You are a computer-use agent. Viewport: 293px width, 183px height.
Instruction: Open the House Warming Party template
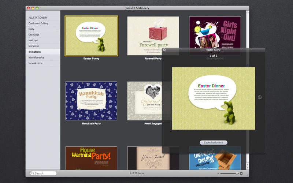coord(91,158)
